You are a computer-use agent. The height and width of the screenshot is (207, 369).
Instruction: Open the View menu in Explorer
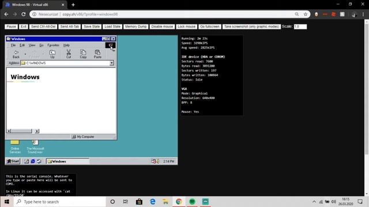click(x=32, y=45)
